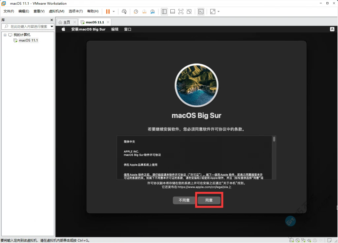Click the sound card status icon

(309, 240)
